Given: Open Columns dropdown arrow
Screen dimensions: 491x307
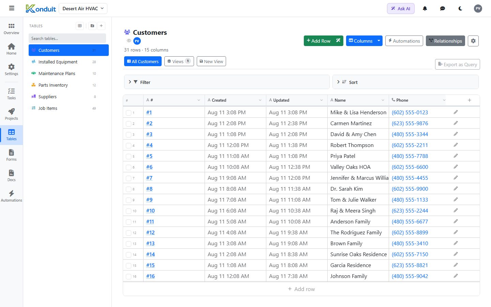Looking at the screenshot, I should pyautogui.click(x=379, y=41).
